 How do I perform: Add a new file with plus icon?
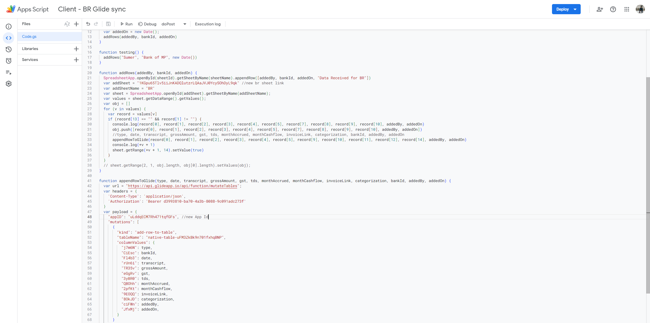(76, 24)
